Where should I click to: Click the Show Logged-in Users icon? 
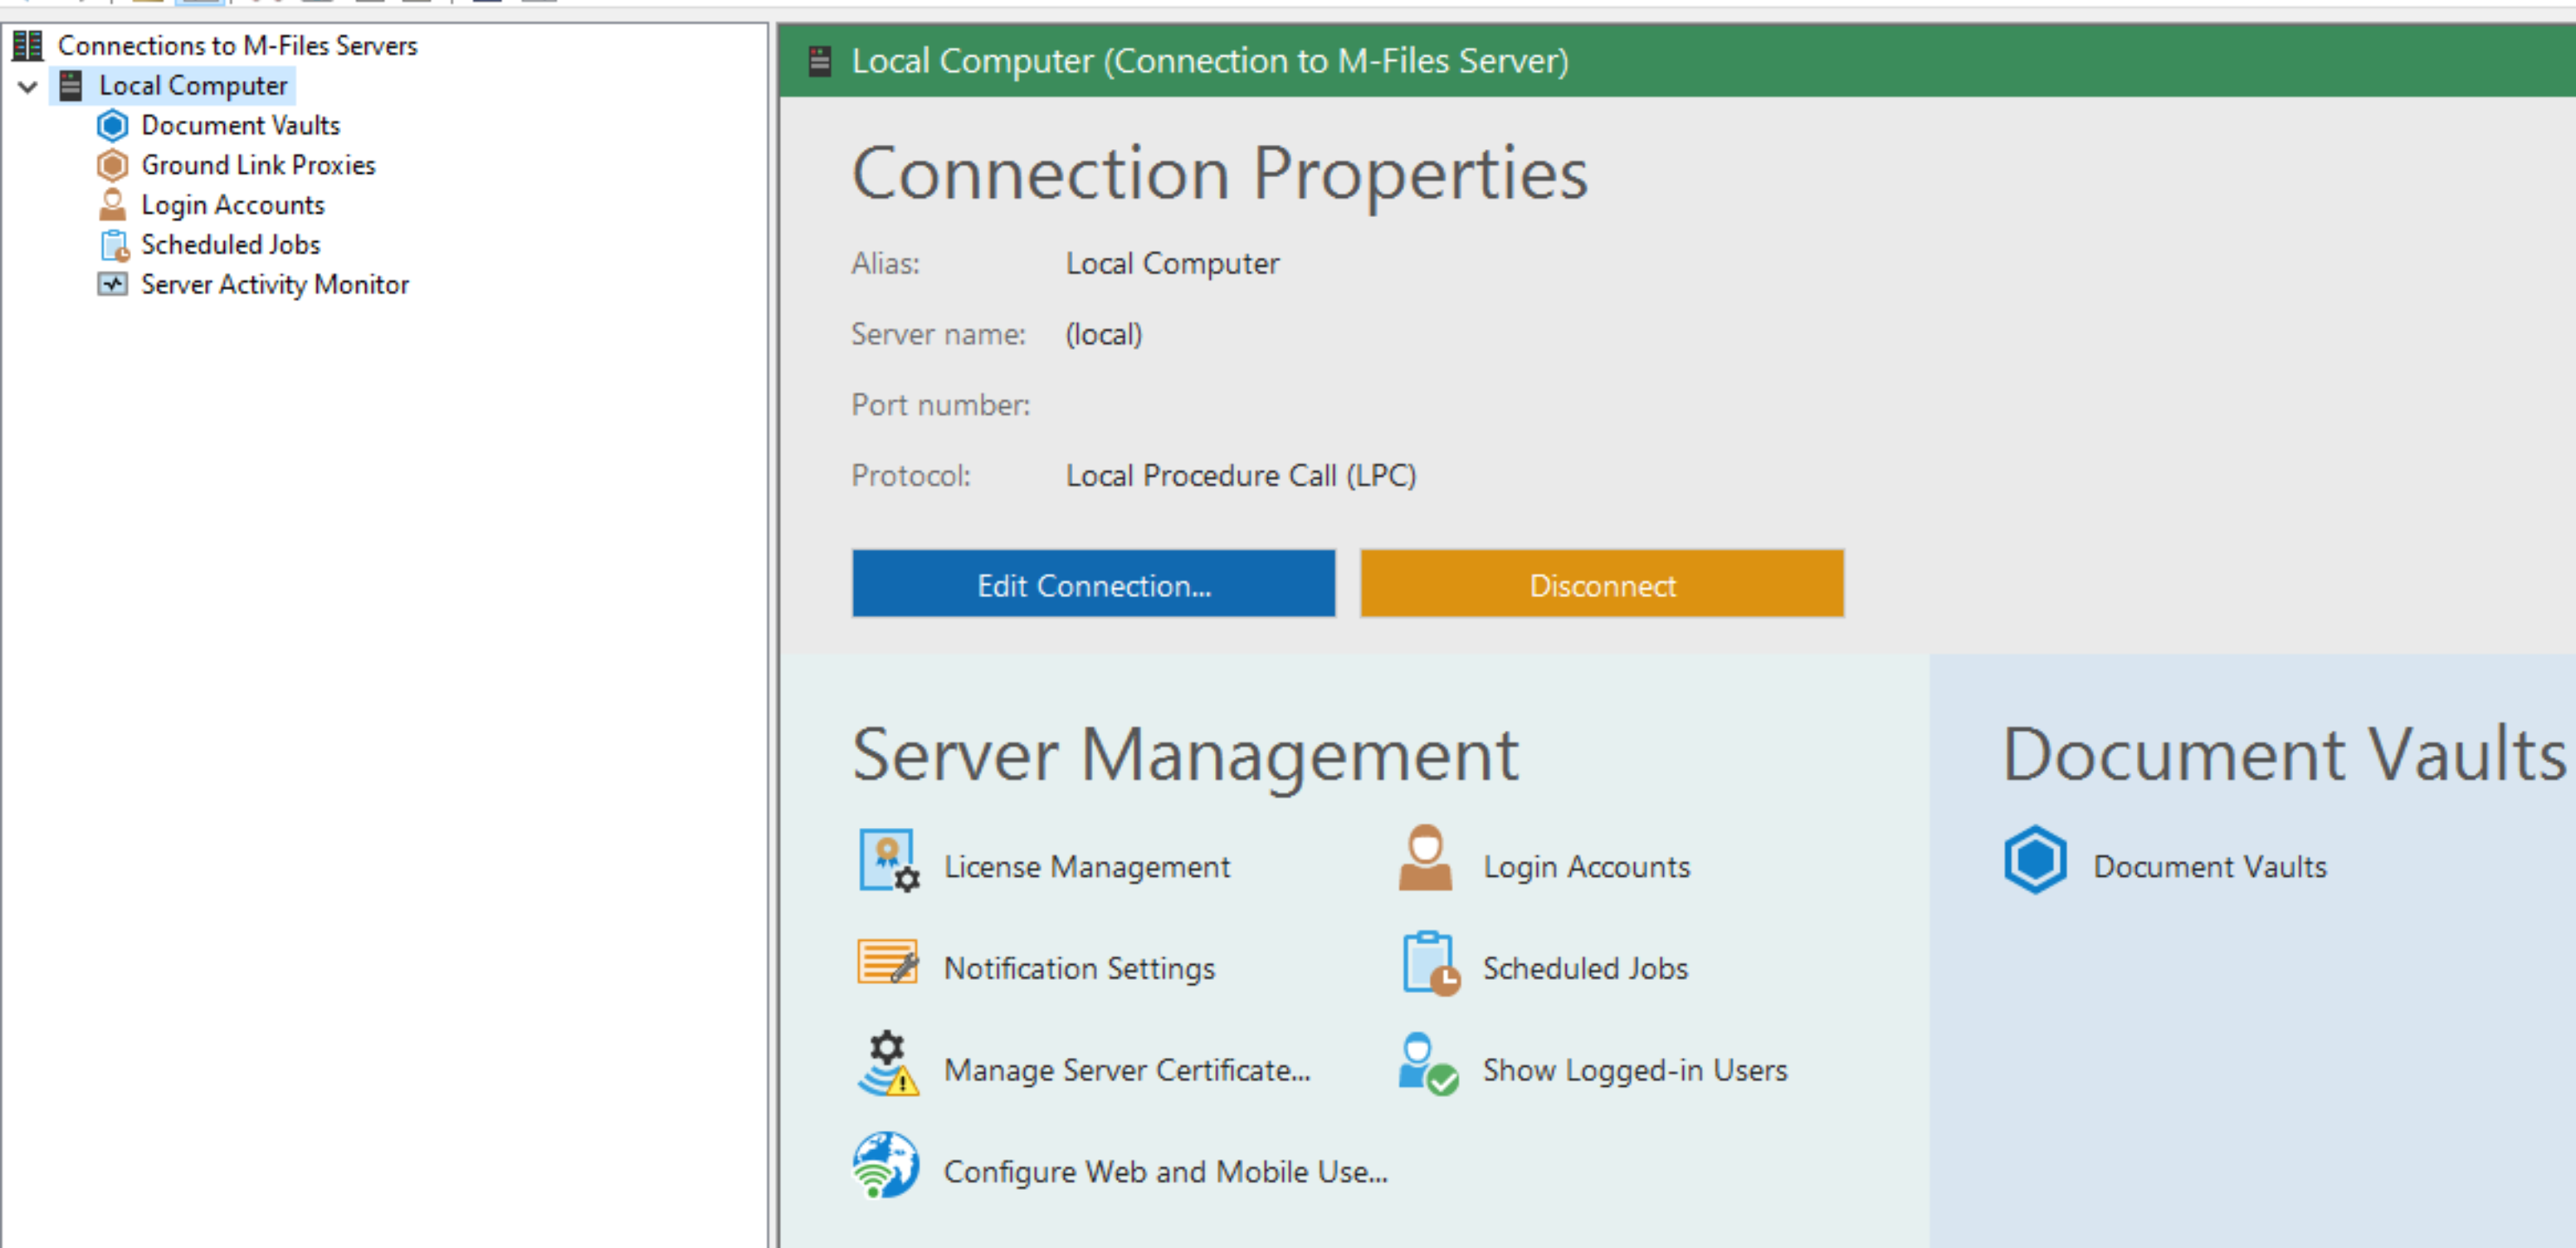(x=1428, y=1065)
